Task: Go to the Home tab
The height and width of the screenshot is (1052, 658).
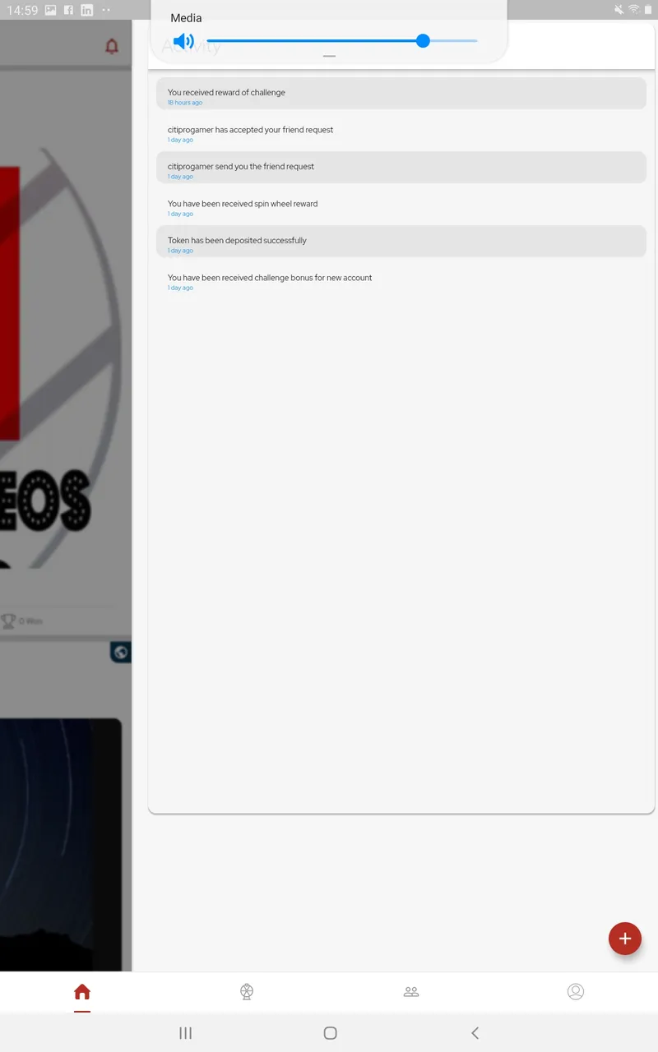Action: coord(82,992)
